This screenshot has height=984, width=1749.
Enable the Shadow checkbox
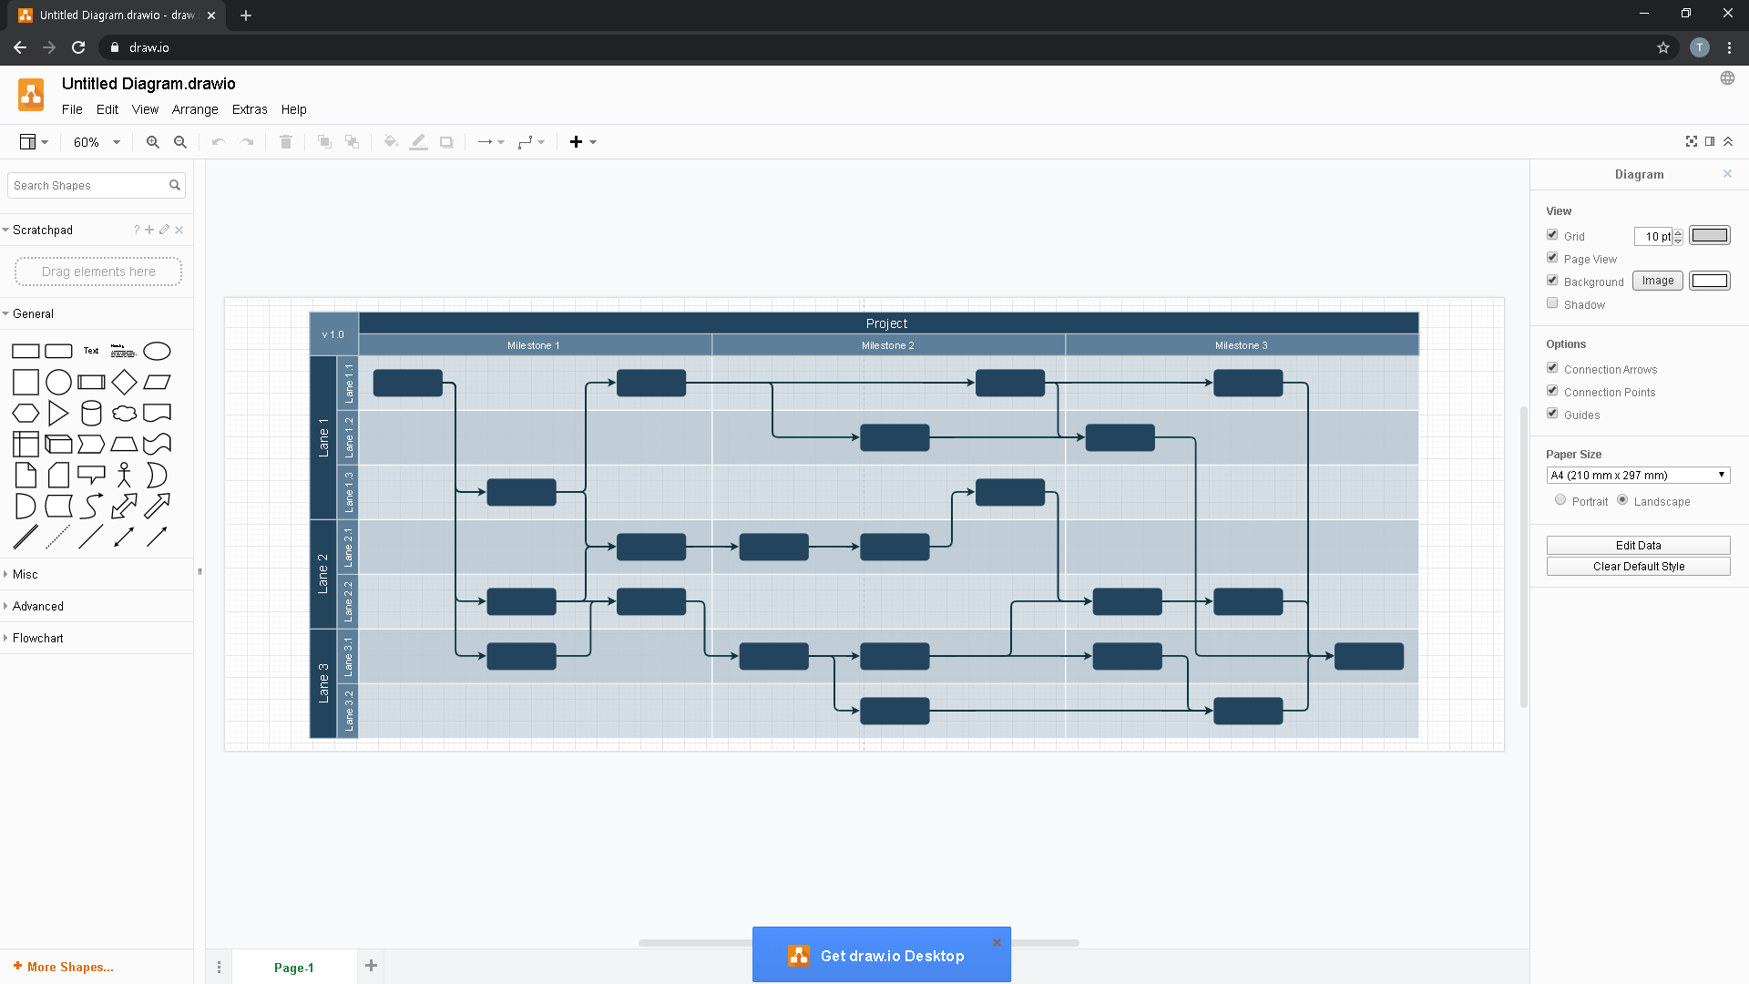pyautogui.click(x=1552, y=303)
